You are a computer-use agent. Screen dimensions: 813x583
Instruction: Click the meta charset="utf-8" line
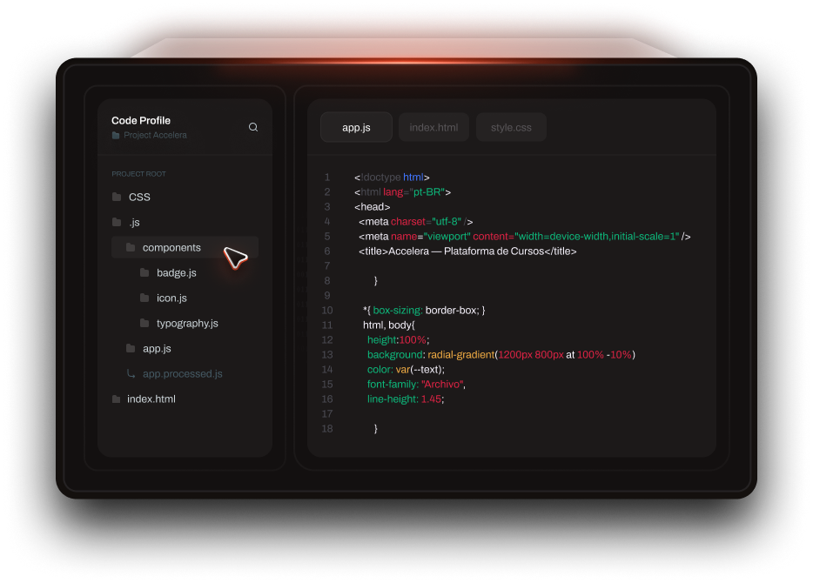(x=416, y=222)
